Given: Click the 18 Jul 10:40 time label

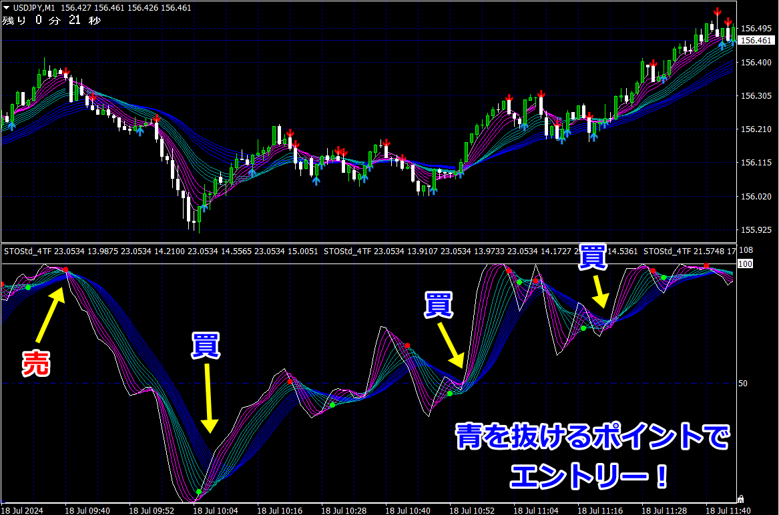Looking at the screenshot, I should 408,510.
